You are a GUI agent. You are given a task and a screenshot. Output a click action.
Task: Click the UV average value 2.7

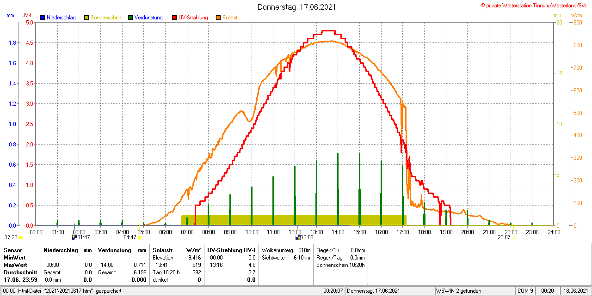(252, 272)
